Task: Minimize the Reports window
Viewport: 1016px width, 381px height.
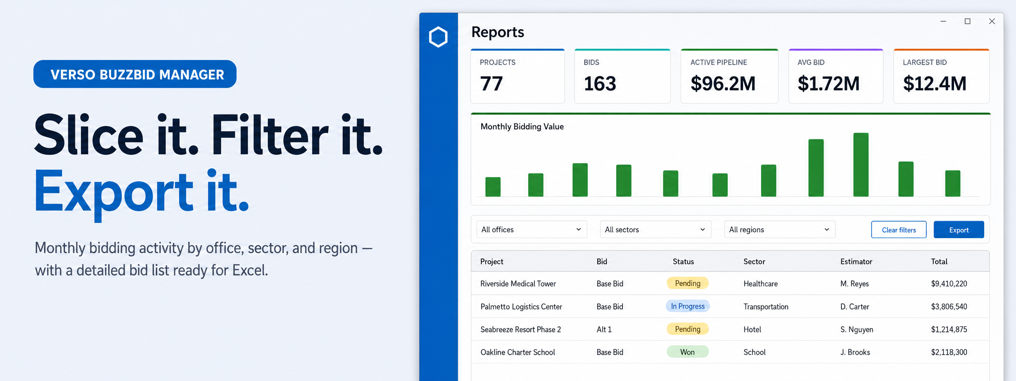Action: 943,21
